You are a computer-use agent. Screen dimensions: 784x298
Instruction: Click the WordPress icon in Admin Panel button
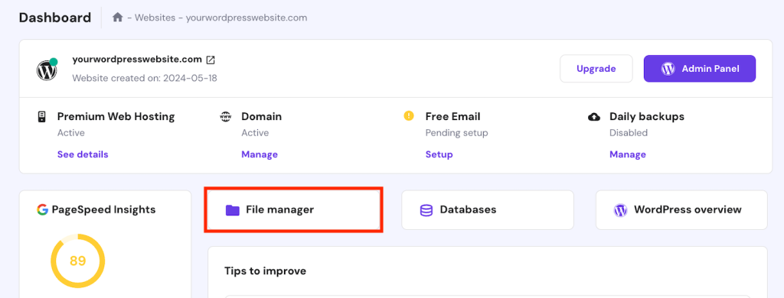tap(668, 69)
